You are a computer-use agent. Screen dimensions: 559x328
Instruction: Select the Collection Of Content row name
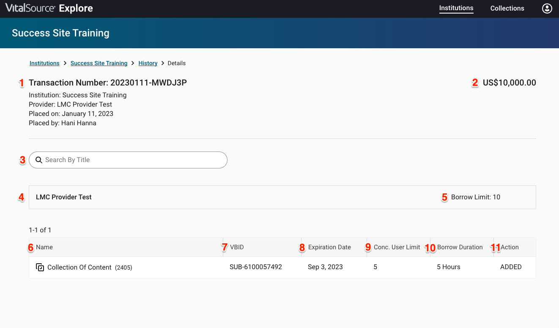pyautogui.click(x=79, y=267)
